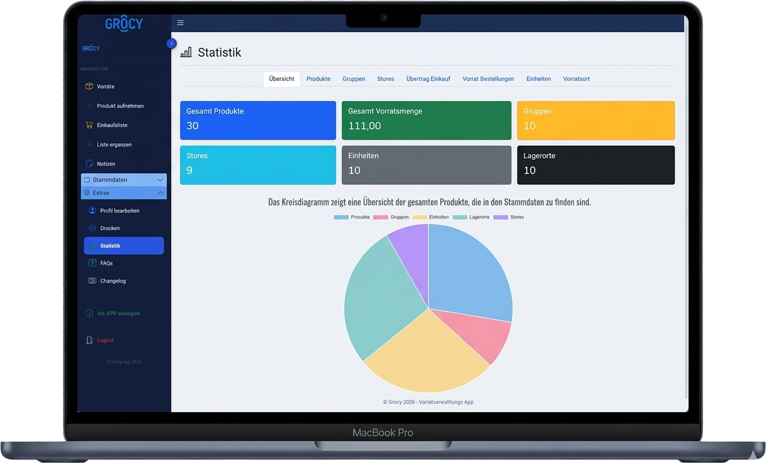
Task: Toggle the Produkte legend swatch
Action: (341, 217)
